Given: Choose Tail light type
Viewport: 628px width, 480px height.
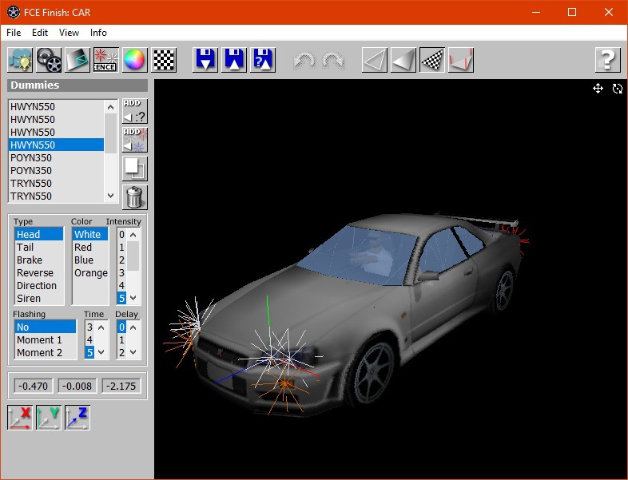Looking at the screenshot, I should [x=39, y=248].
